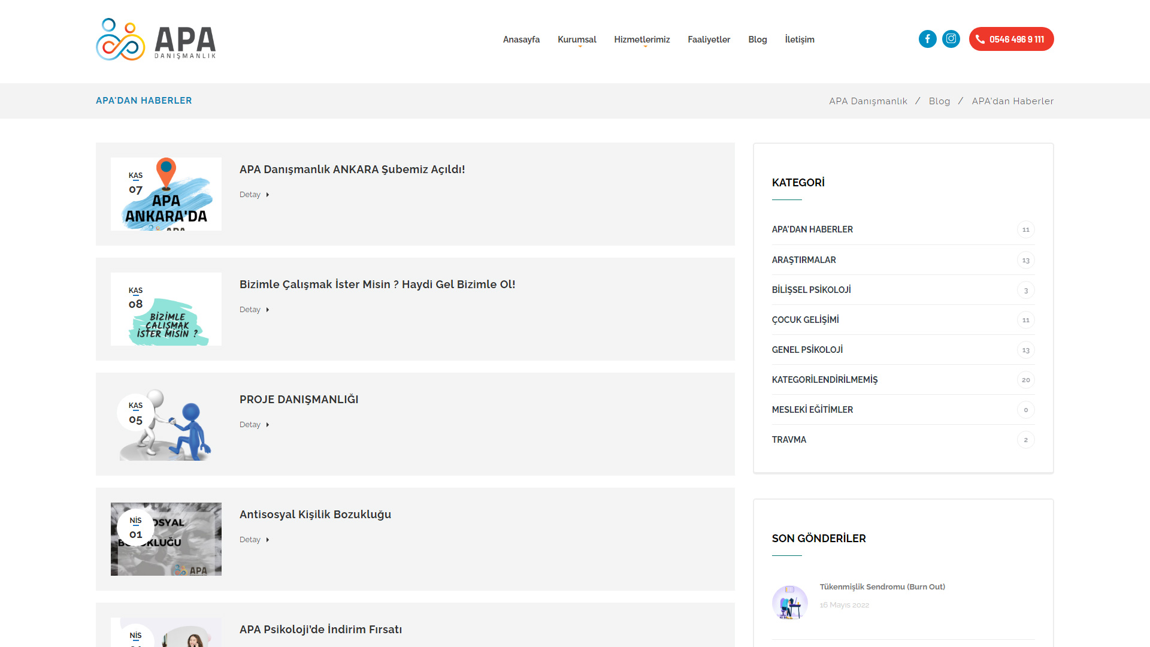Viewport: 1150px width, 647px height.
Task: Select TRAVMA category
Action: pyautogui.click(x=789, y=440)
